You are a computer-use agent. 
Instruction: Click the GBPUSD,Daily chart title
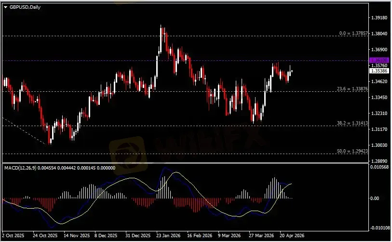click(22, 5)
